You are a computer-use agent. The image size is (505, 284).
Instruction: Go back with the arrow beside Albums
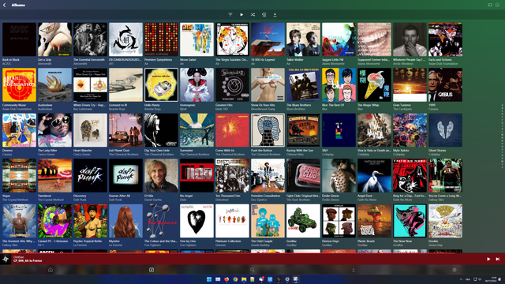[x=4, y=6]
